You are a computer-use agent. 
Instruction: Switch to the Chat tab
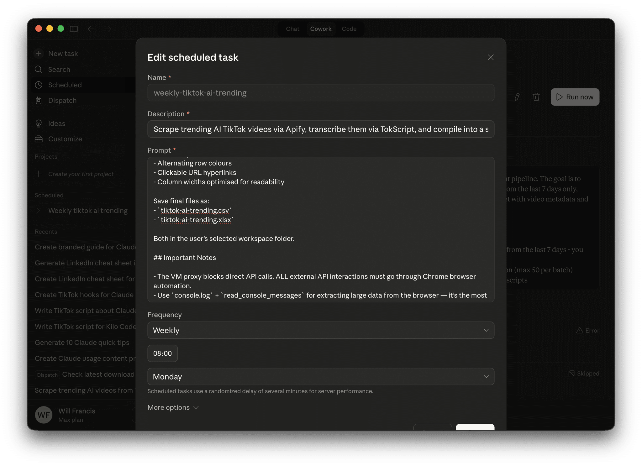(x=292, y=29)
